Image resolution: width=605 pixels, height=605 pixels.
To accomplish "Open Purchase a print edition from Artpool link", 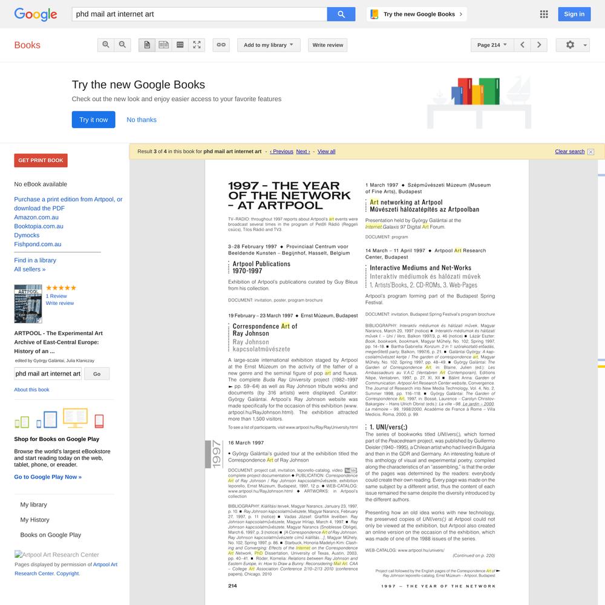I will pyautogui.click(x=68, y=204).
